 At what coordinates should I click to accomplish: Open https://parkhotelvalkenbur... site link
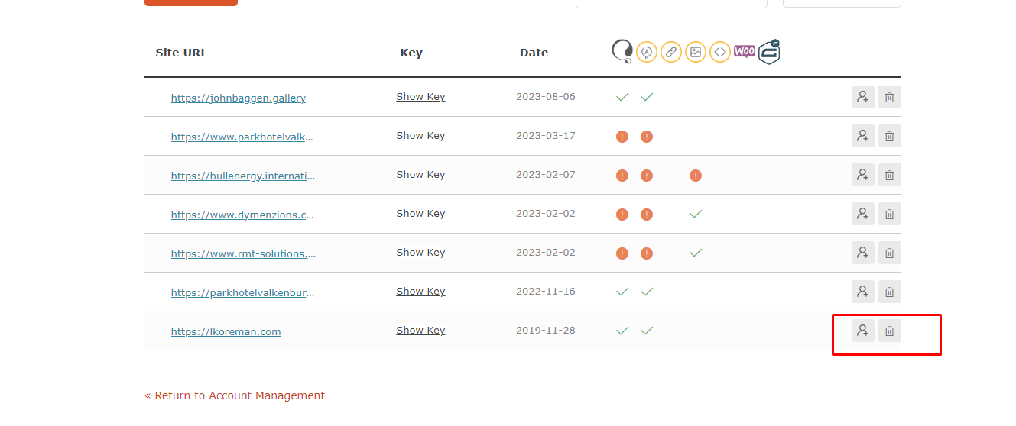[242, 292]
